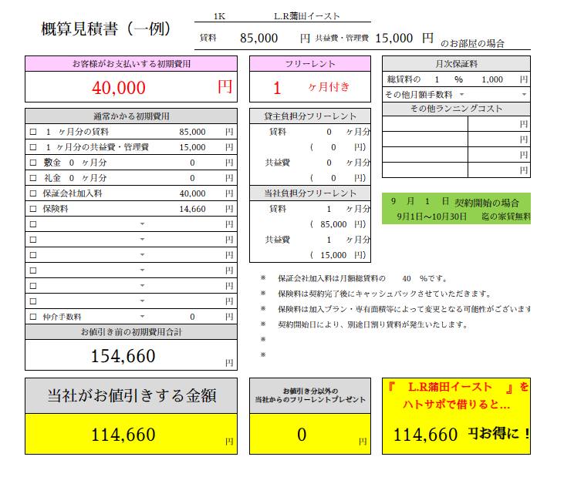Select the 当社負担分フリーレント header
This screenshot has width=564, height=477.
[x=310, y=193]
